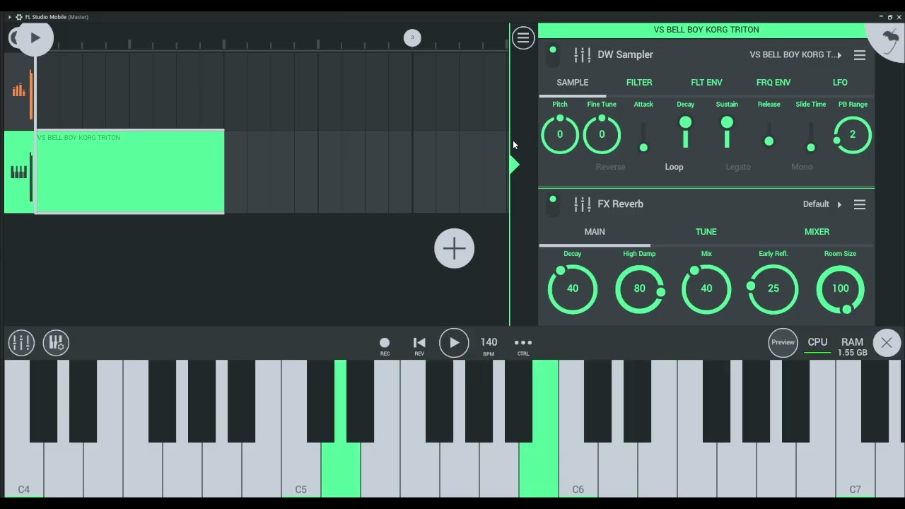Click the REV rewind button
This screenshot has width=905, height=509.
click(x=419, y=346)
